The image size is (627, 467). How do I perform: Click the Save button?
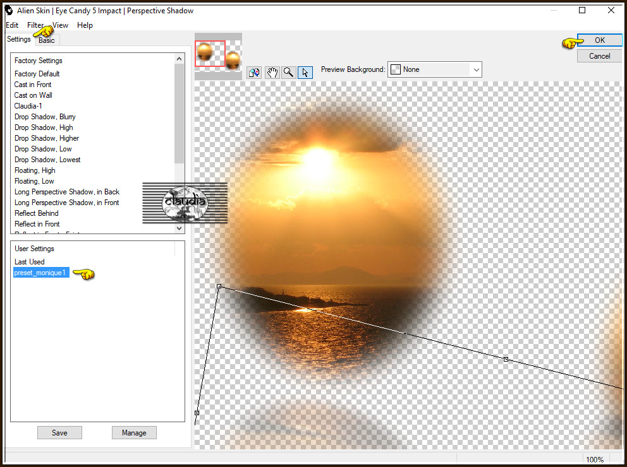click(x=59, y=433)
